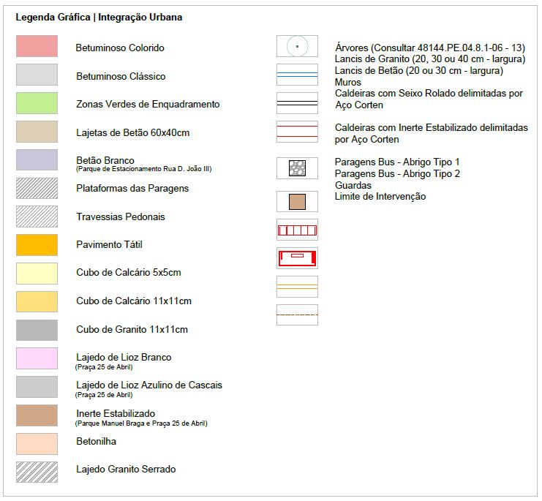This screenshot has width=542, height=501.
Task: Pick the pink Betuminoso Colorido swatch
Action: click(x=37, y=47)
